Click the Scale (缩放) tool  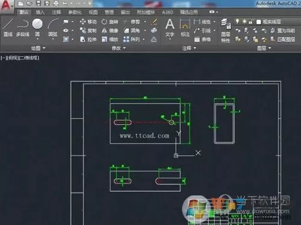pyautogui.click(x=110, y=39)
